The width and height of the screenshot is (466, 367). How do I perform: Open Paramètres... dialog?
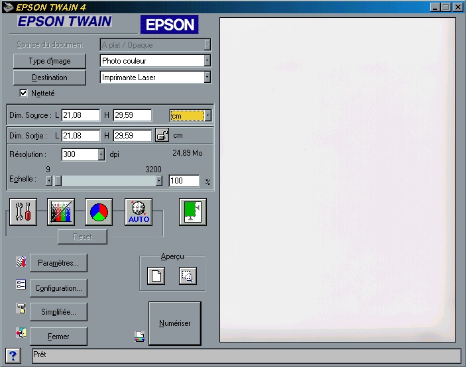click(58, 263)
